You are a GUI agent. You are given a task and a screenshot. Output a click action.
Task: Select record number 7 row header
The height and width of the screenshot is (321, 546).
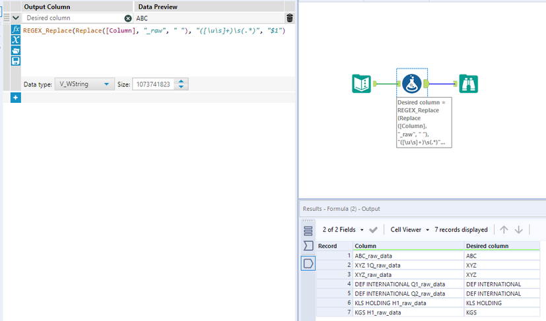pyautogui.click(x=334, y=312)
